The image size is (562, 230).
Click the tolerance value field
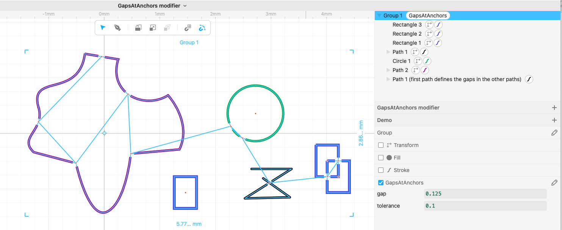pyautogui.click(x=485, y=206)
